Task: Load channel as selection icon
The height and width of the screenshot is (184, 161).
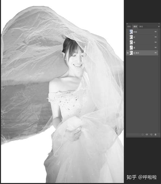Action: click(143, 134)
